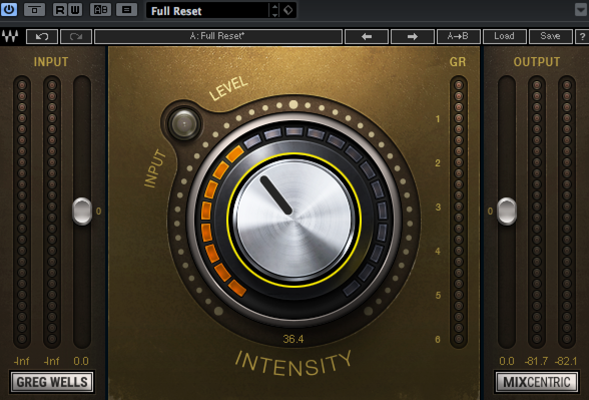Enable Read automation (R) button

pos(60,10)
